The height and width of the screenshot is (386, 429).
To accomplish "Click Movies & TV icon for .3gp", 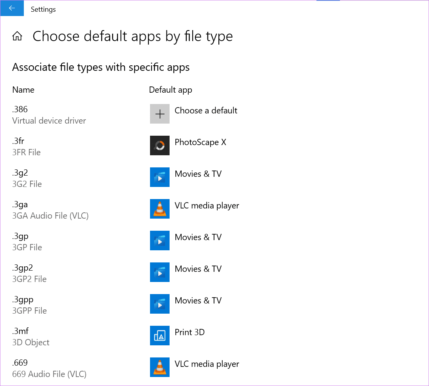I will [x=160, y=241].
